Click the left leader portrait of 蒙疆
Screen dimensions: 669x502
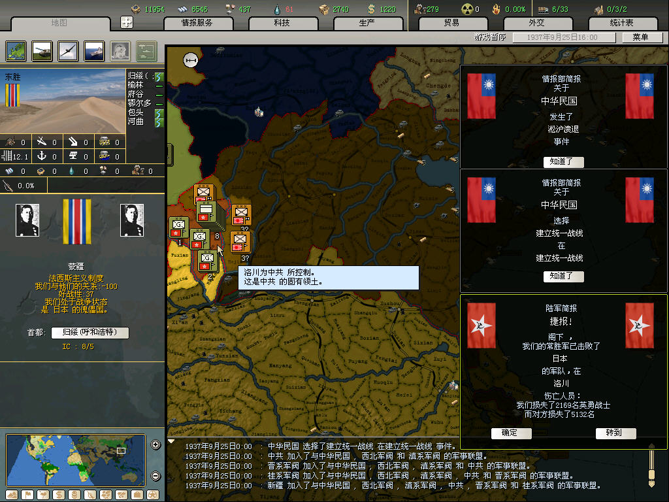[27, 220]
